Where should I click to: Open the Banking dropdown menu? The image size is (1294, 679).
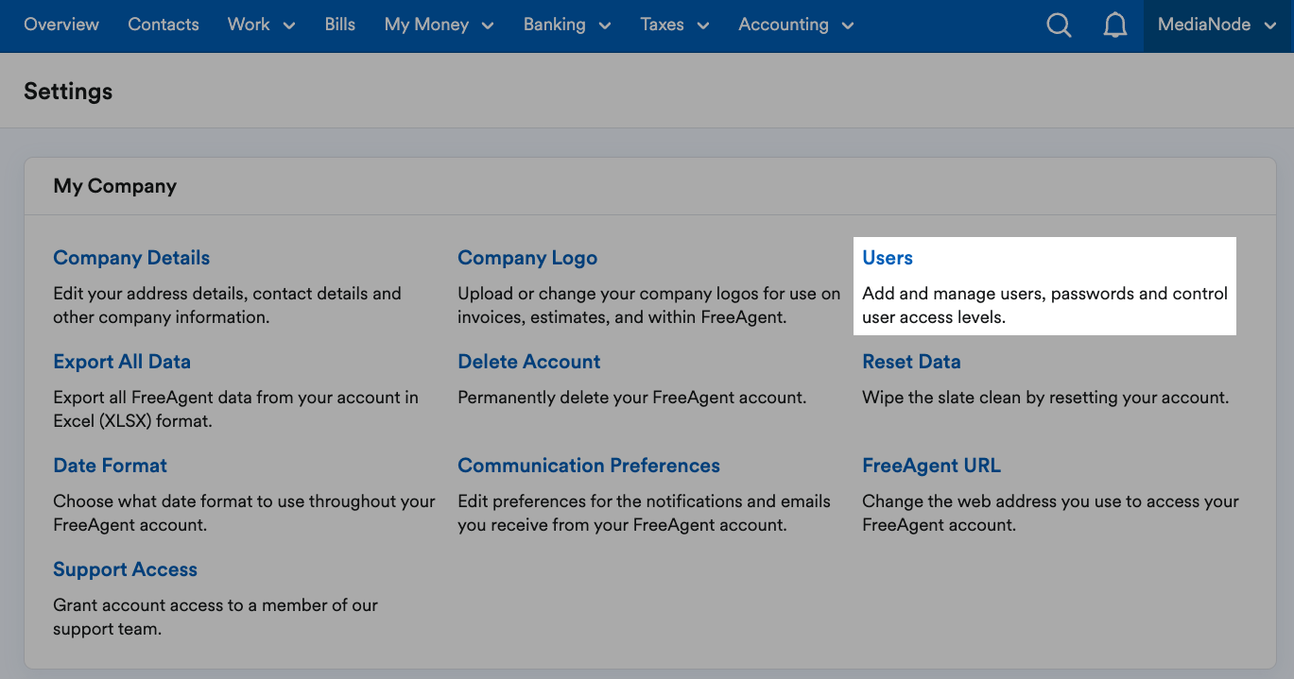[x=566, y=25]
